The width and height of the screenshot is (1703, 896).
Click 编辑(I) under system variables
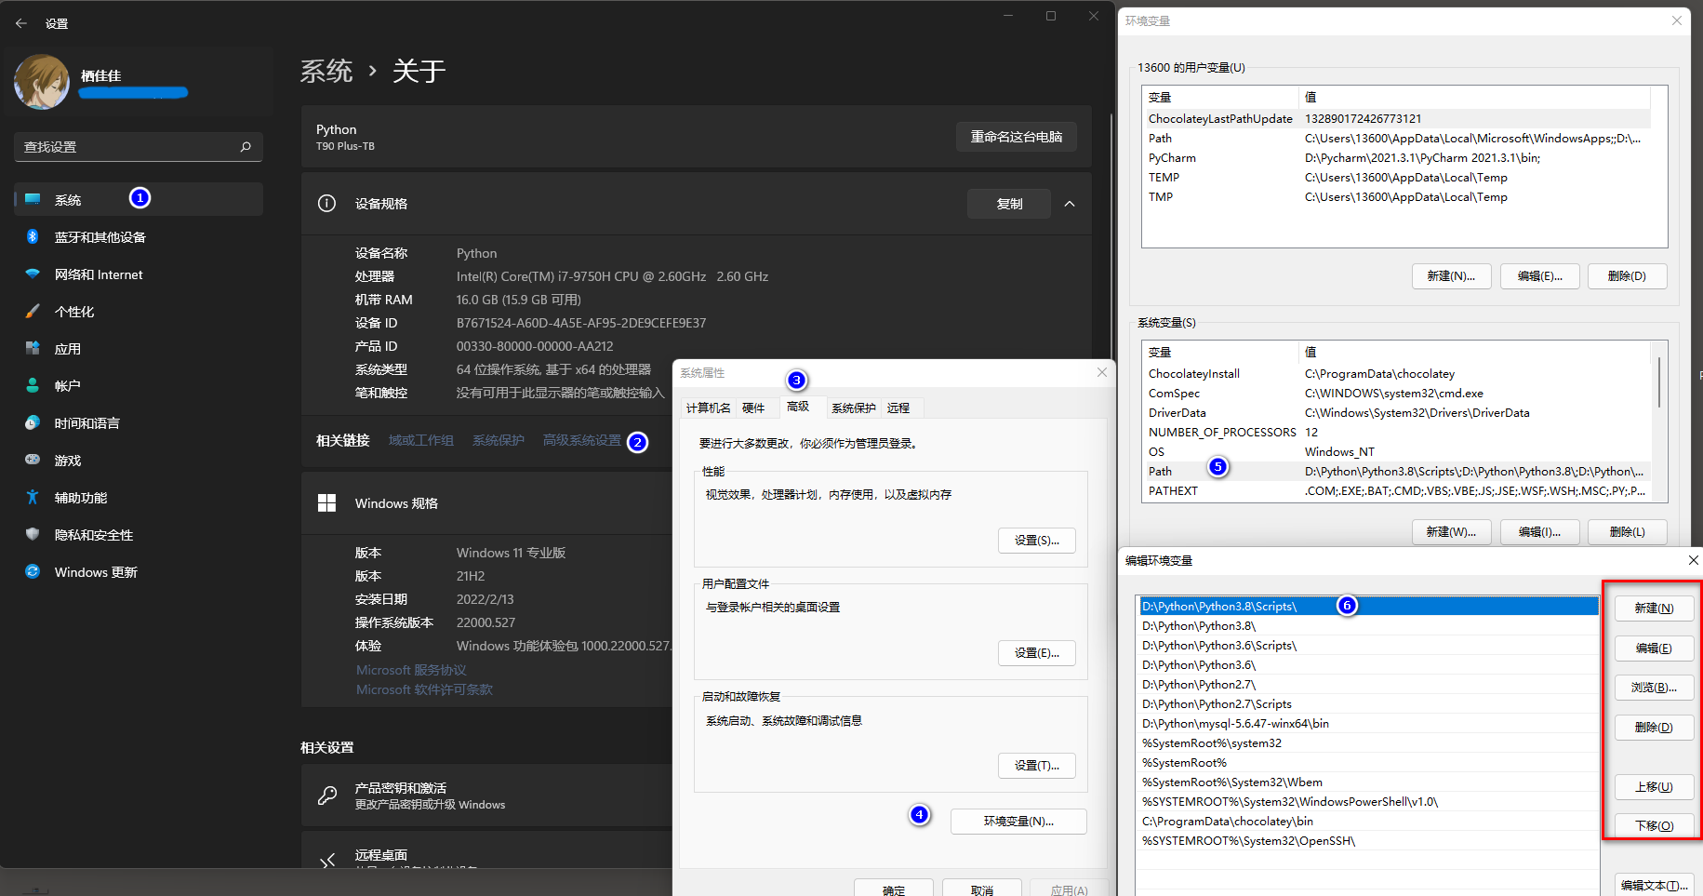coord(1540,532)
